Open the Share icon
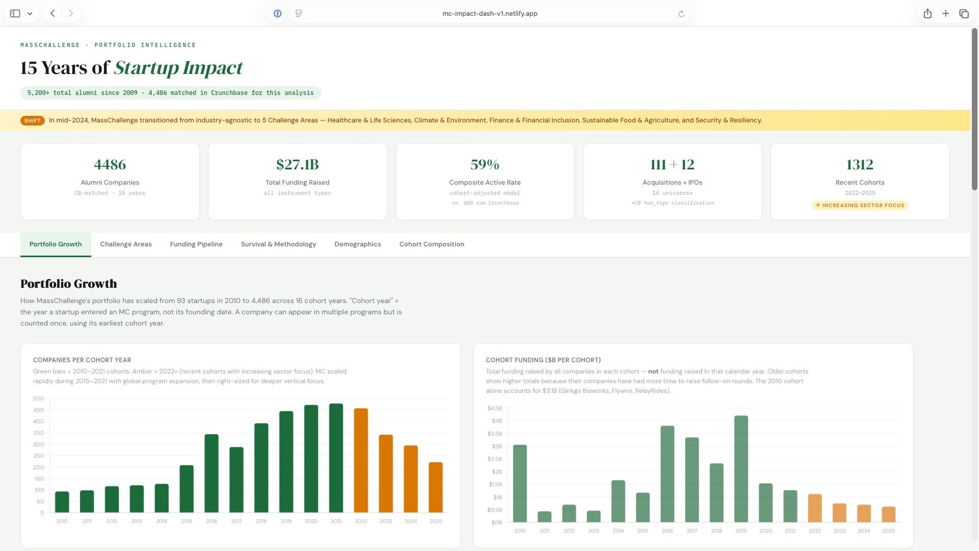Screen dimensions: 979x551 927,14
